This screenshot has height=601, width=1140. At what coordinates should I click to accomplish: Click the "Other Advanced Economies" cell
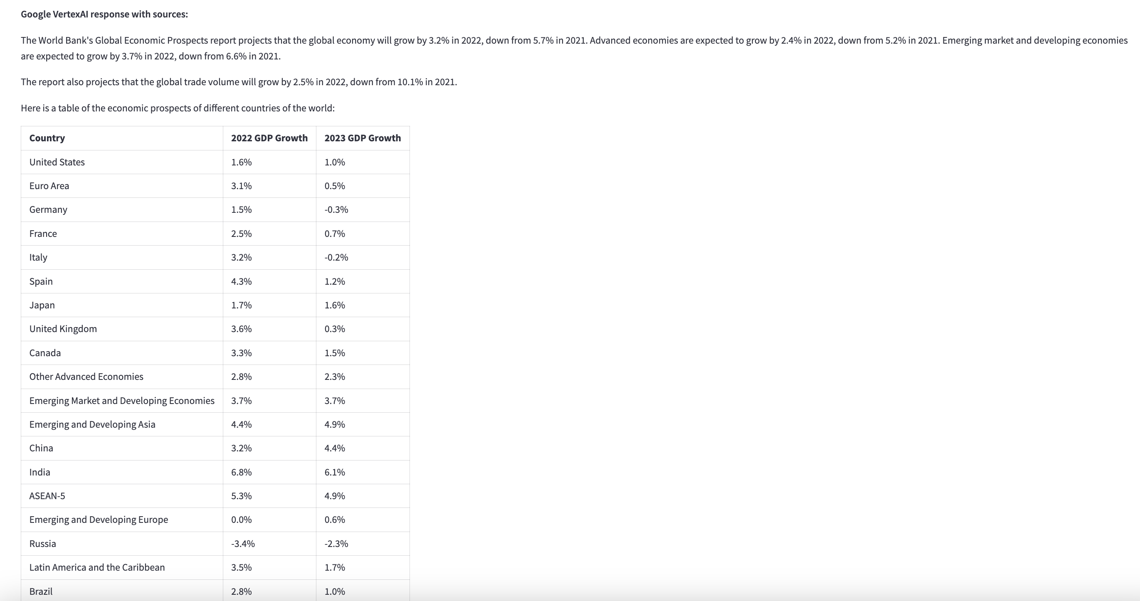[86, 377]
